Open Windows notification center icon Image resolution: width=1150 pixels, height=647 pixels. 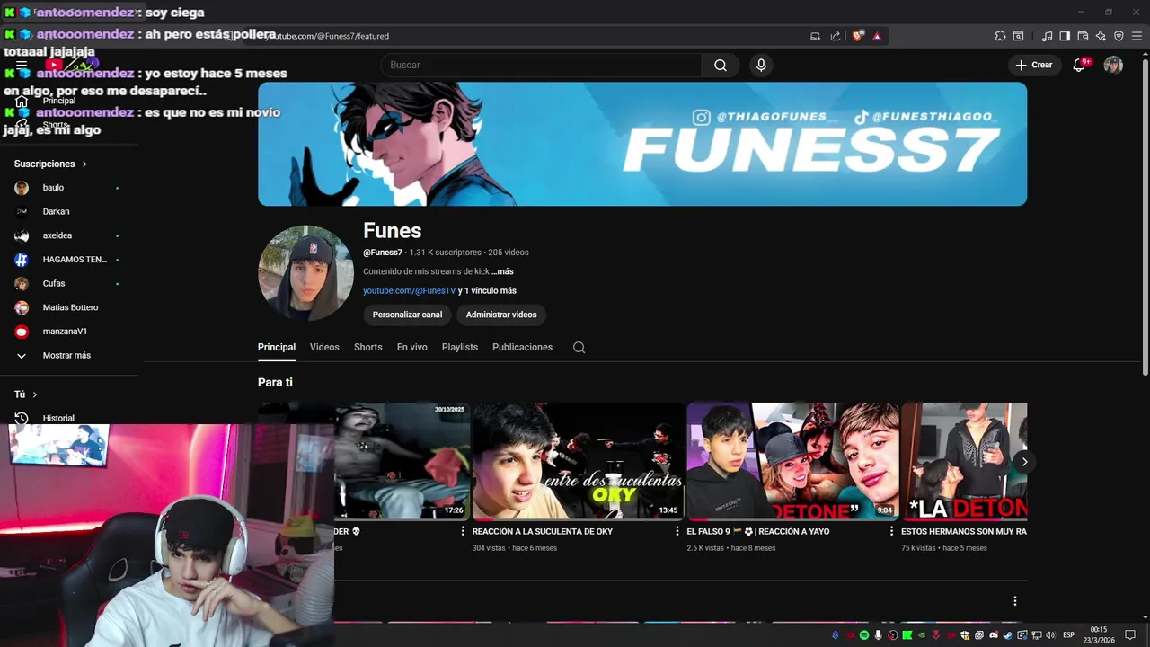[x=1130, y=635]
